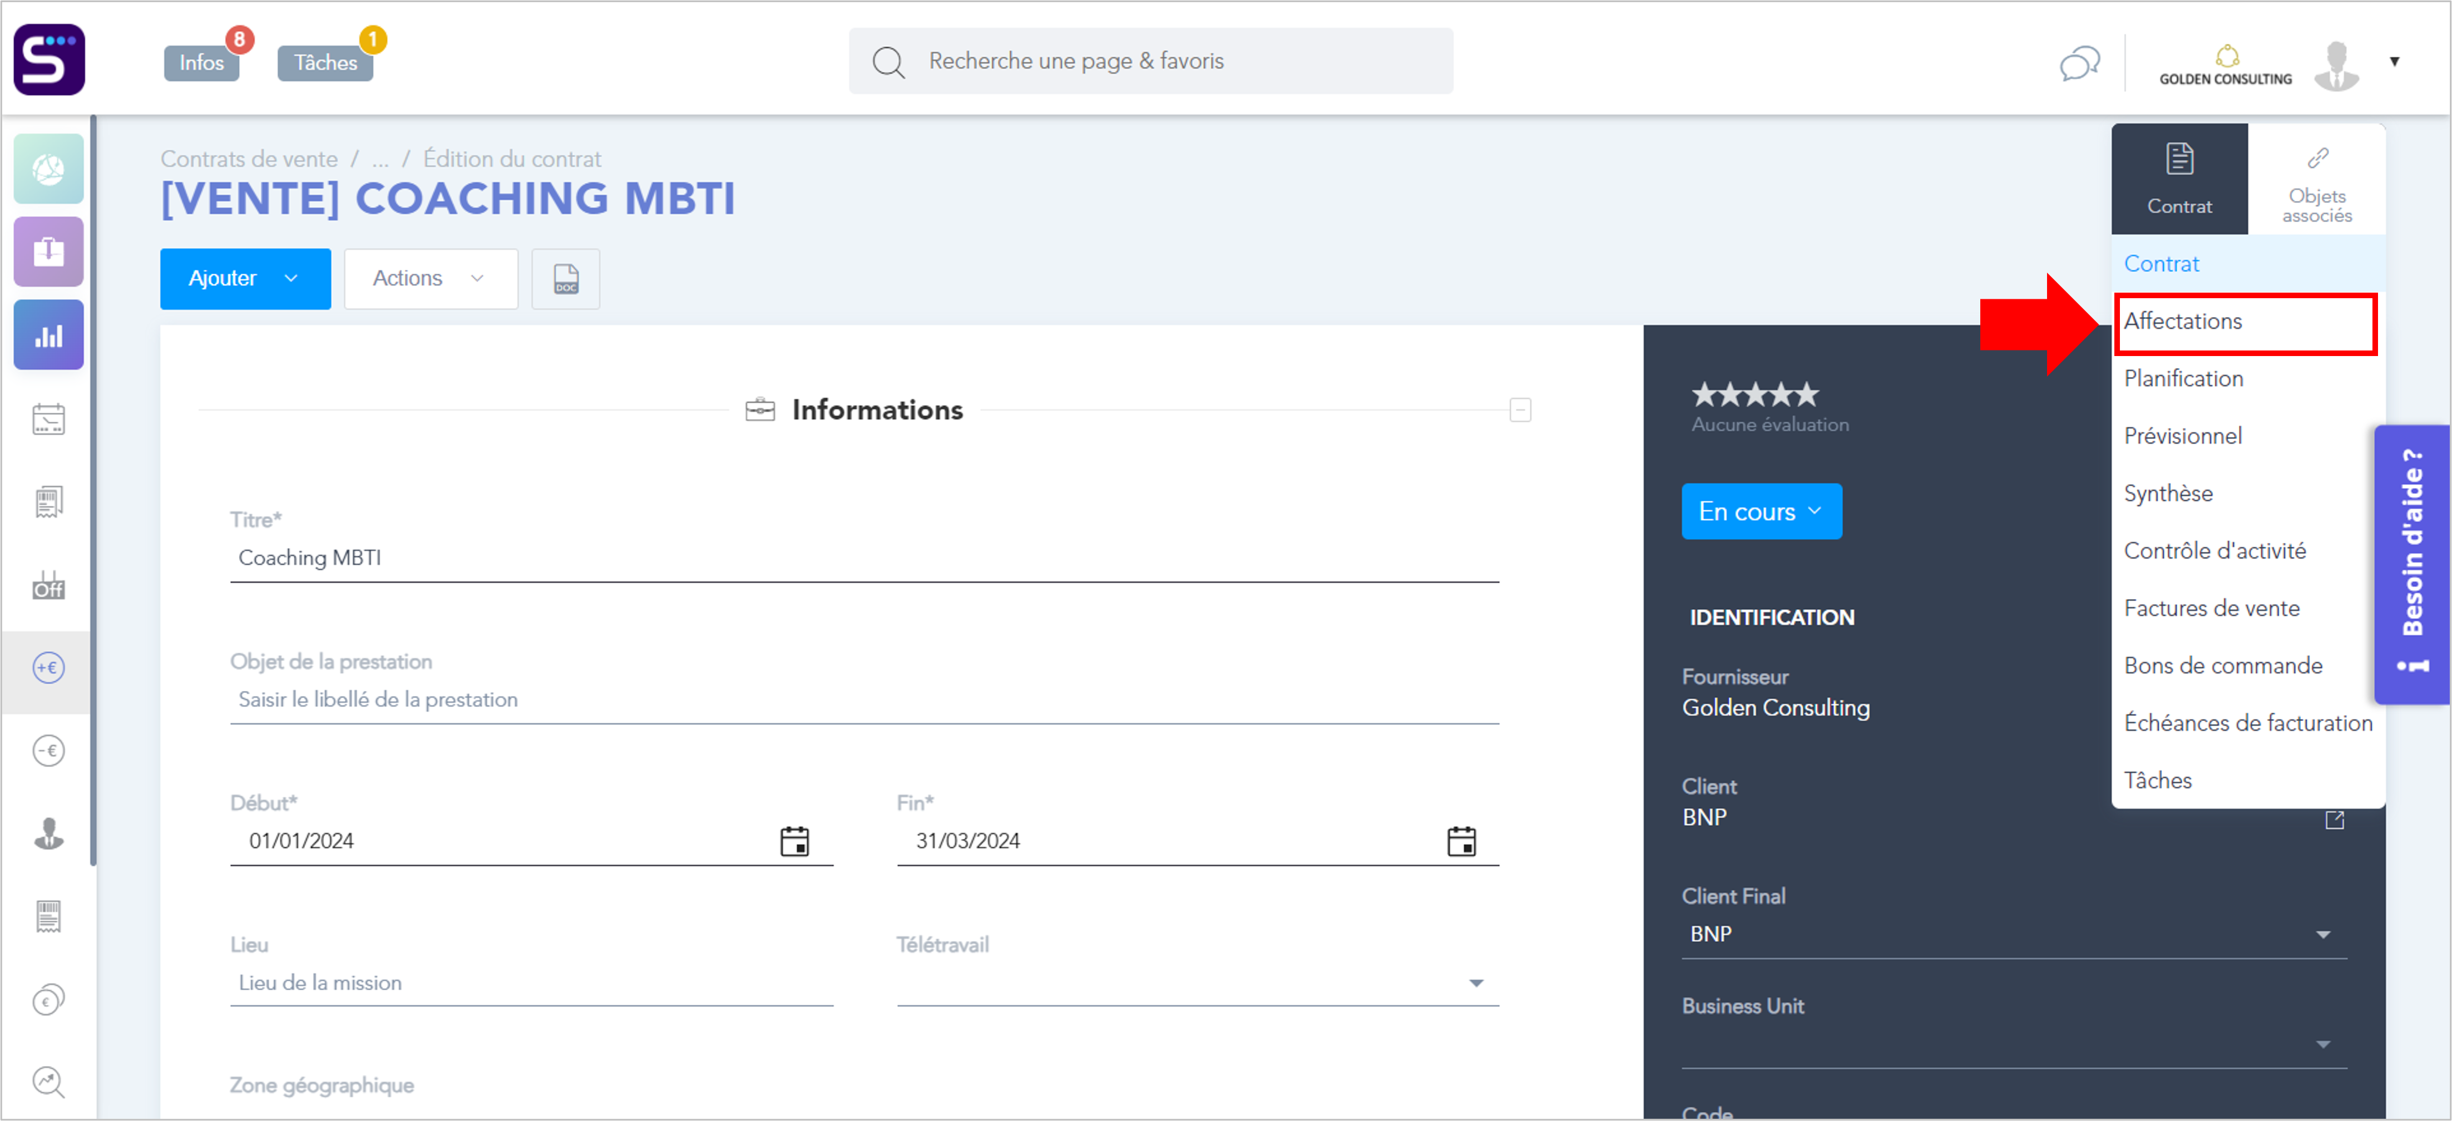Click the left sidebar scrollbar
Image resolution: width=2452 pixels, height=1121 pixels.
click(92, 491)
